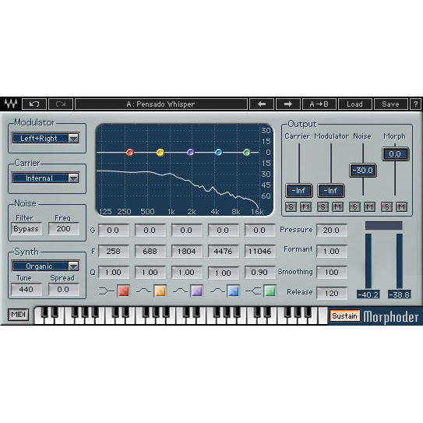Click frequency field showing 688
The image size is (423, 423).
click(x=150, y=251)
